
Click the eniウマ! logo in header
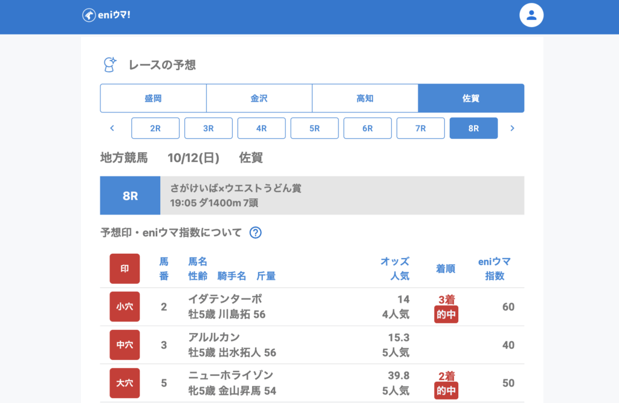click(x=106, y=15)
